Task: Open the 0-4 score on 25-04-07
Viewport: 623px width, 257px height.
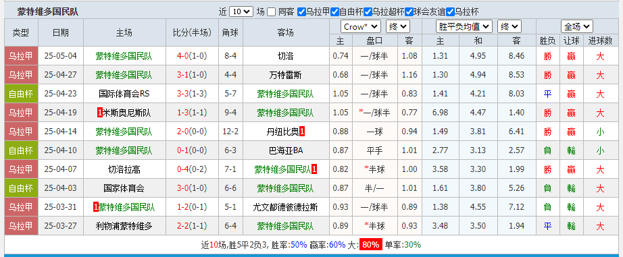Action: (182, 169)
